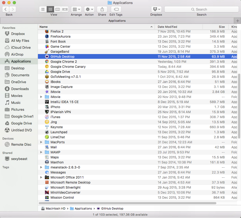Click the Launchpad rocket icon
The height and width of the screenshot is (218, 241).
(47, 132)
